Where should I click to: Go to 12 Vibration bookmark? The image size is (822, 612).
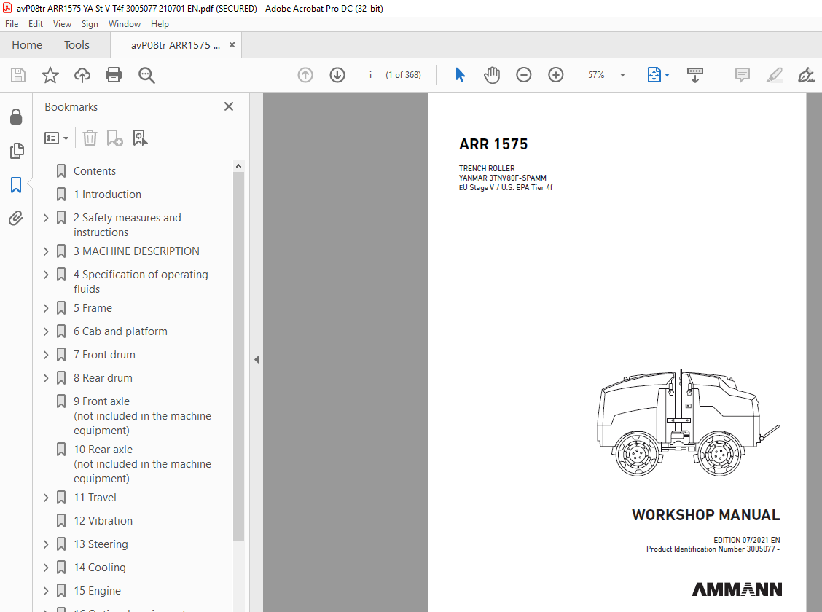pos(103,521)
